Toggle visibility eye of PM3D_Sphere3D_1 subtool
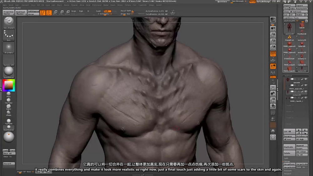 tap(306, 85)
